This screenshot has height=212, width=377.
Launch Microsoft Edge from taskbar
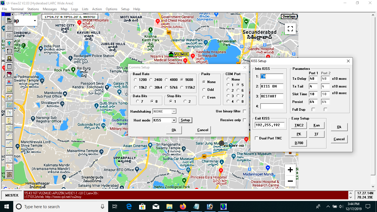[x=129, y=206]
